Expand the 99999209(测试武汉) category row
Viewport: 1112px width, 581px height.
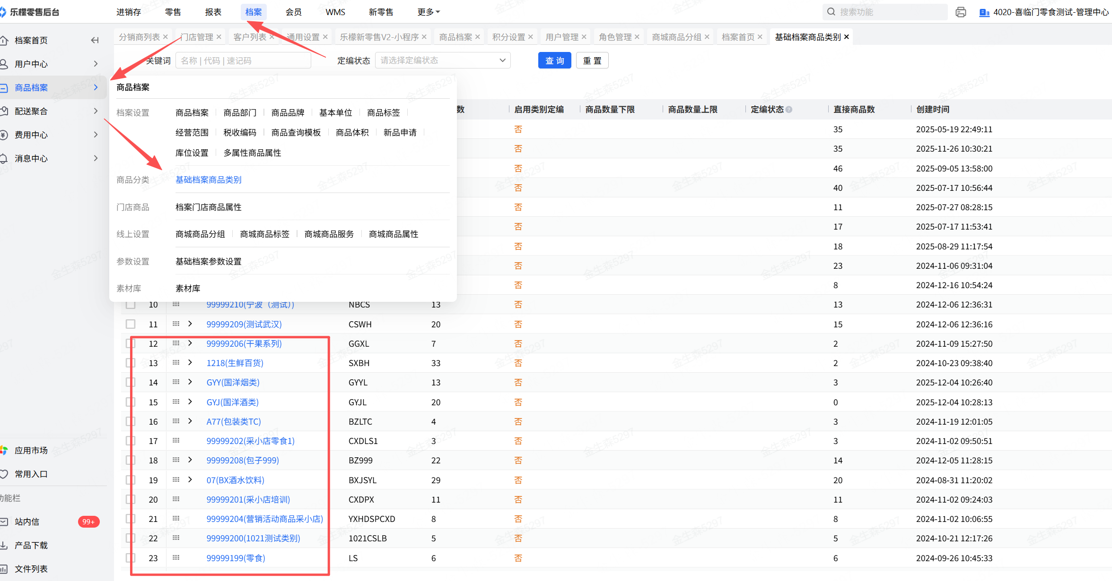point(190,324)
